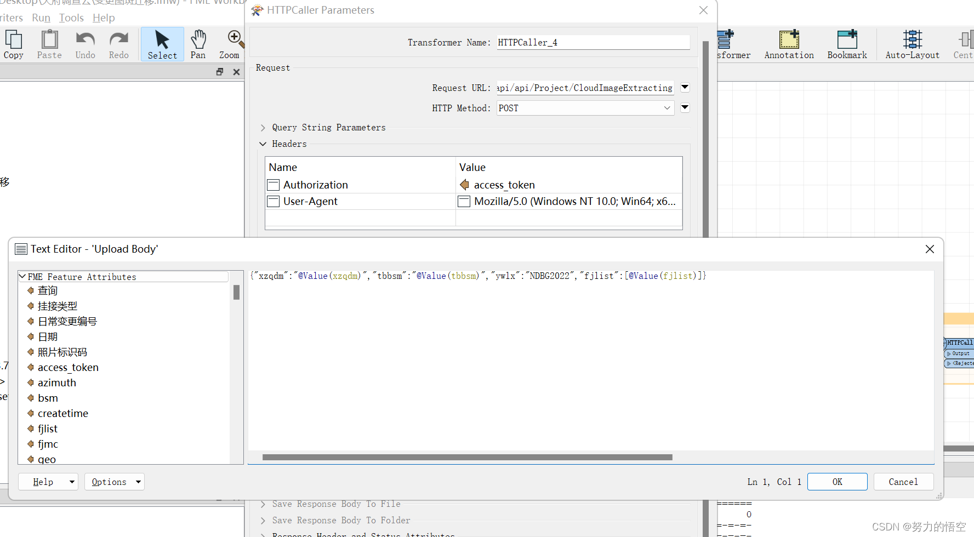Click the Redo toolbar icon
The image size is (974, 537).
click(118, 44)
